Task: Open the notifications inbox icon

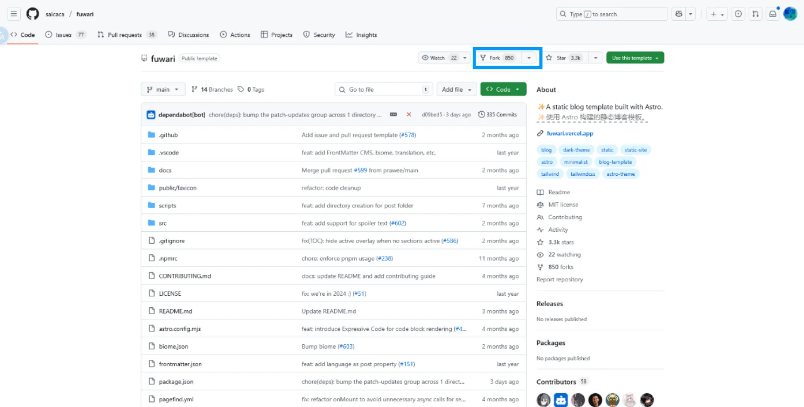Action: click(x=773, y=14)
